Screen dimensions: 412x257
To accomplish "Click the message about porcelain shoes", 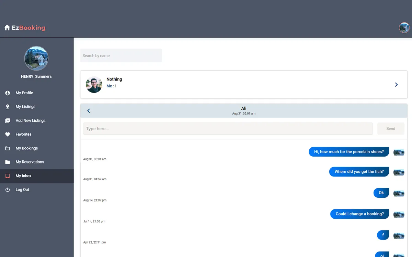I will tap(349, 152).
